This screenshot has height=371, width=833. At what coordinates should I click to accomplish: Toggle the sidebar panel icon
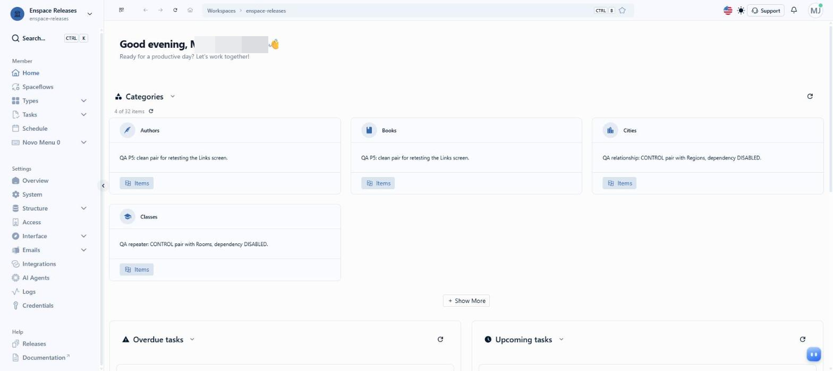point(122,10)
